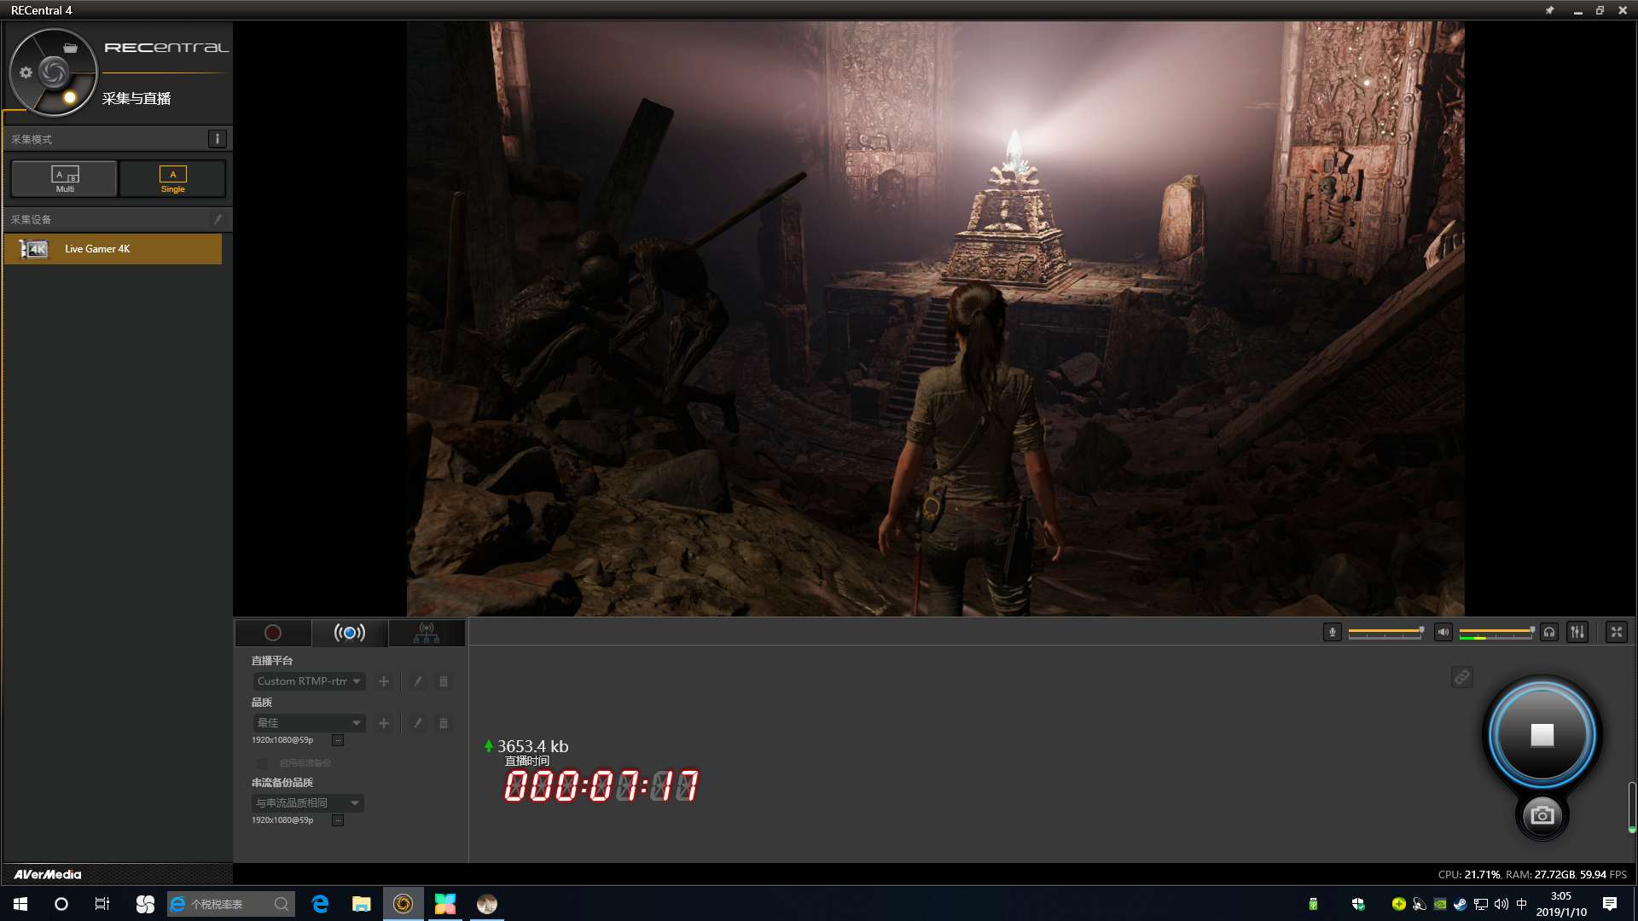Screen dimensions: 1638x921
Task: Switch to Multi capture mode
Action: 65,178
